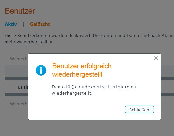Click the 'Es si…' table row text
The image size is (174, 136).
click(23, 87)
